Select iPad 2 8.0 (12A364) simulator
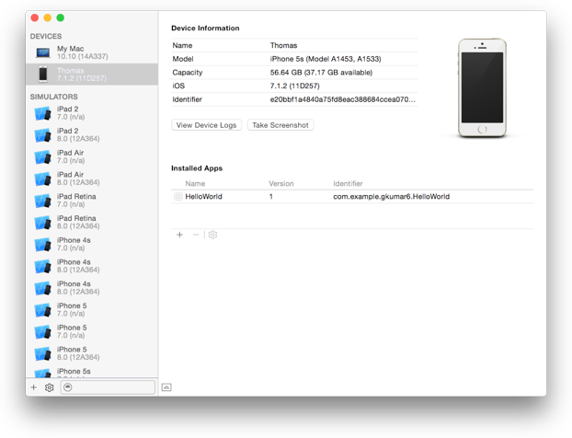The image size is (572, 438). pos(92,134)
